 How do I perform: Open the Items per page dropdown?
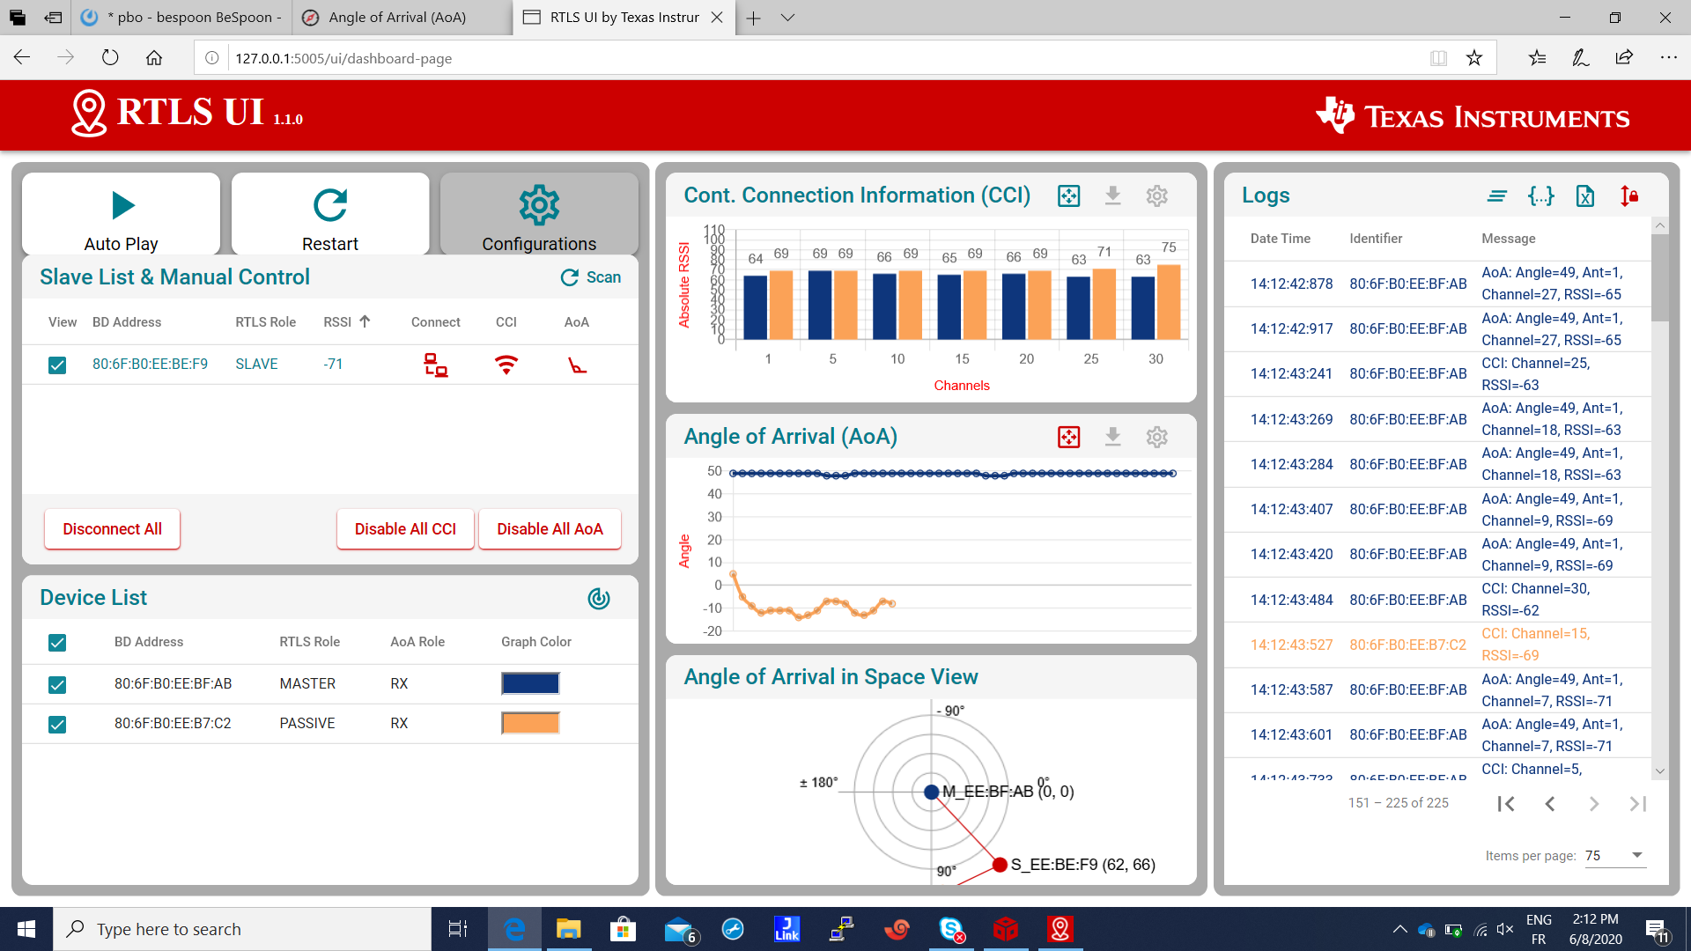click(x=1614, y=856)
